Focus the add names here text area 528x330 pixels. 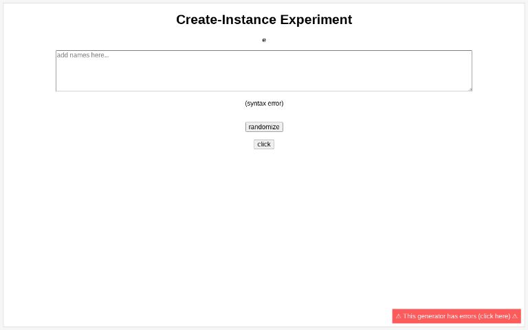click(264, 71)
